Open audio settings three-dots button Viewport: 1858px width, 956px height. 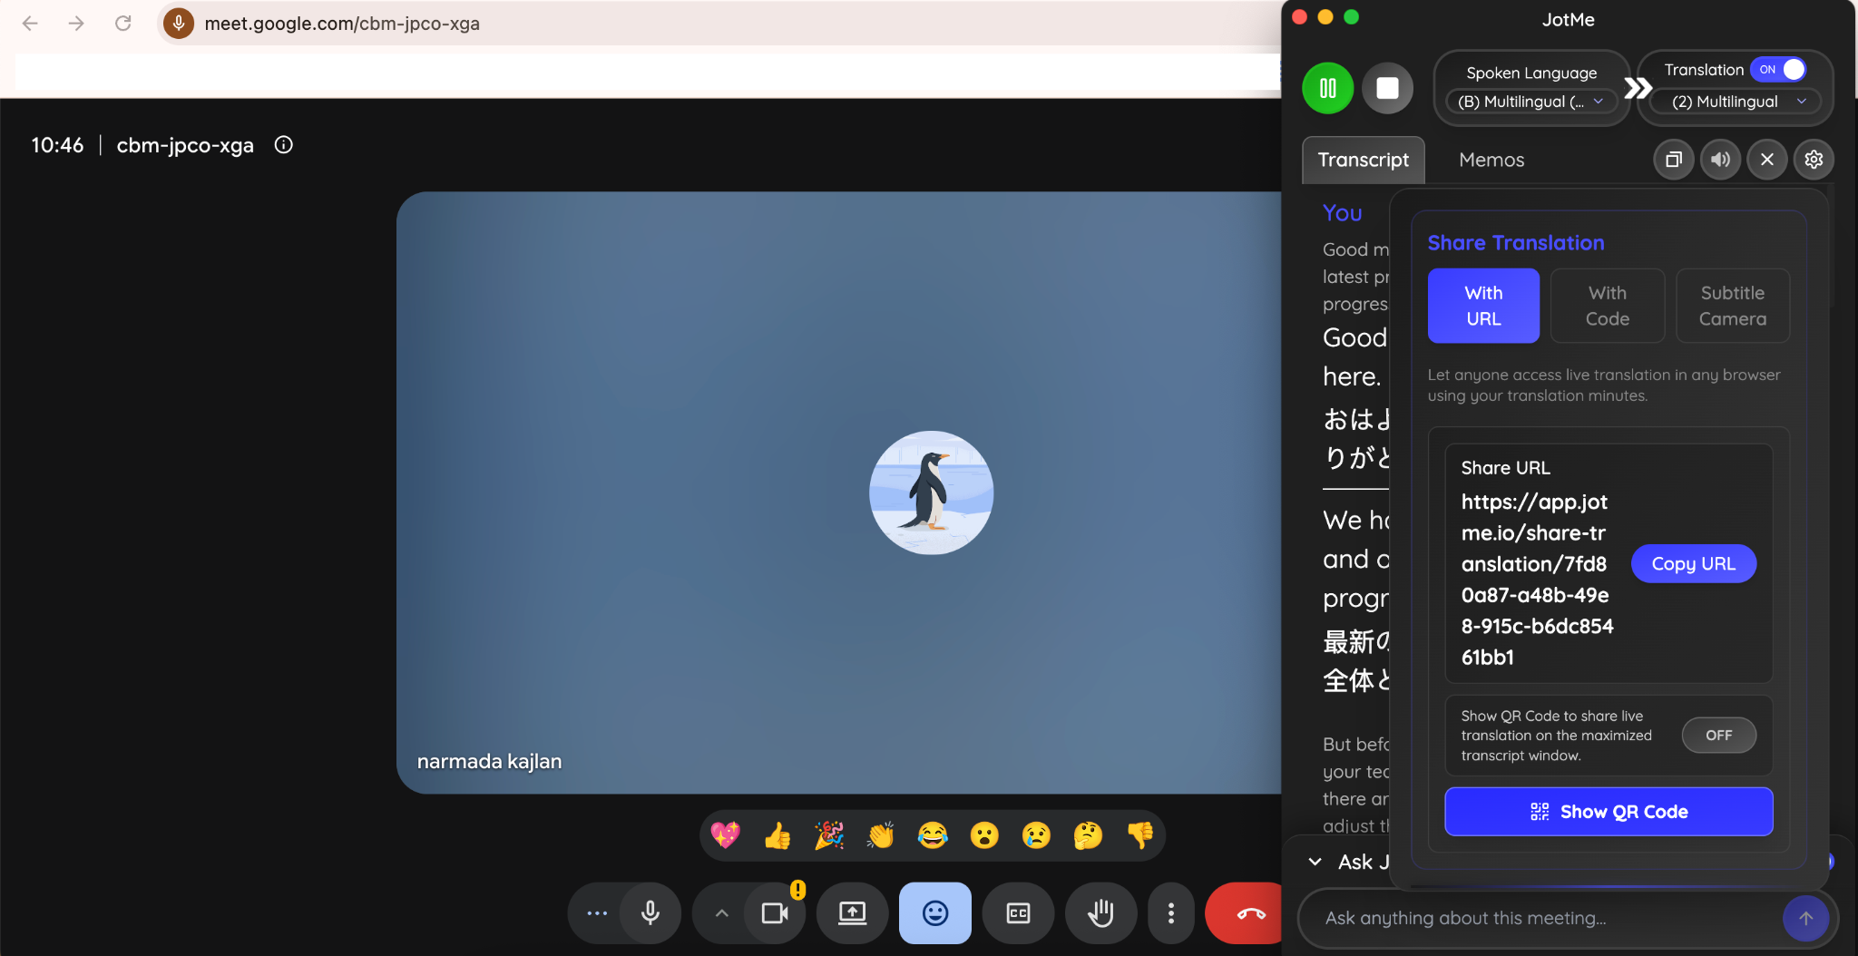pyautogui.click(x=597, y=913)
